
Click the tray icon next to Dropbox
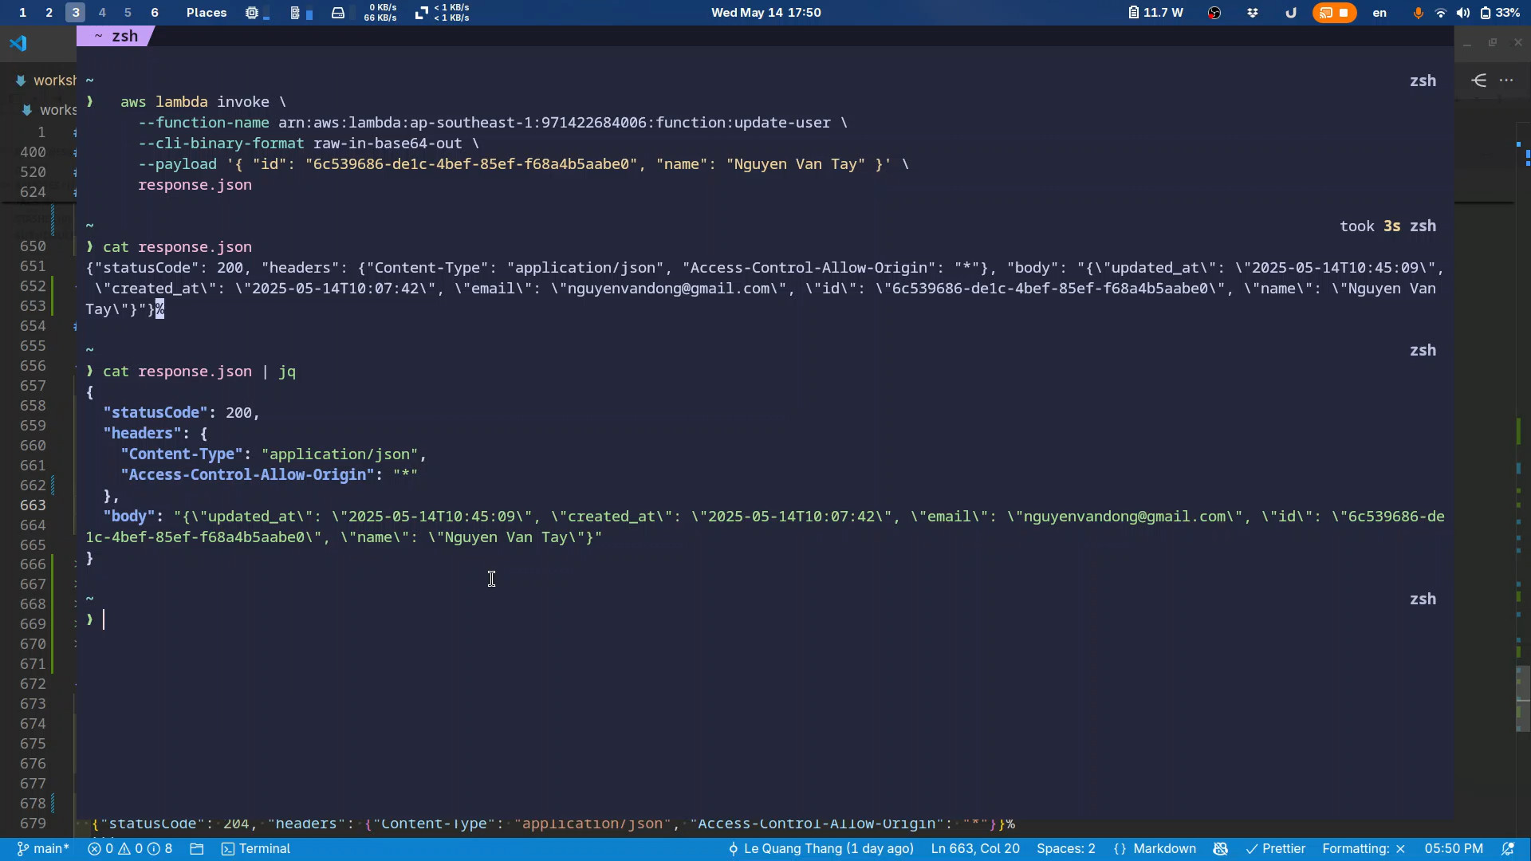tap(1291, 13)
